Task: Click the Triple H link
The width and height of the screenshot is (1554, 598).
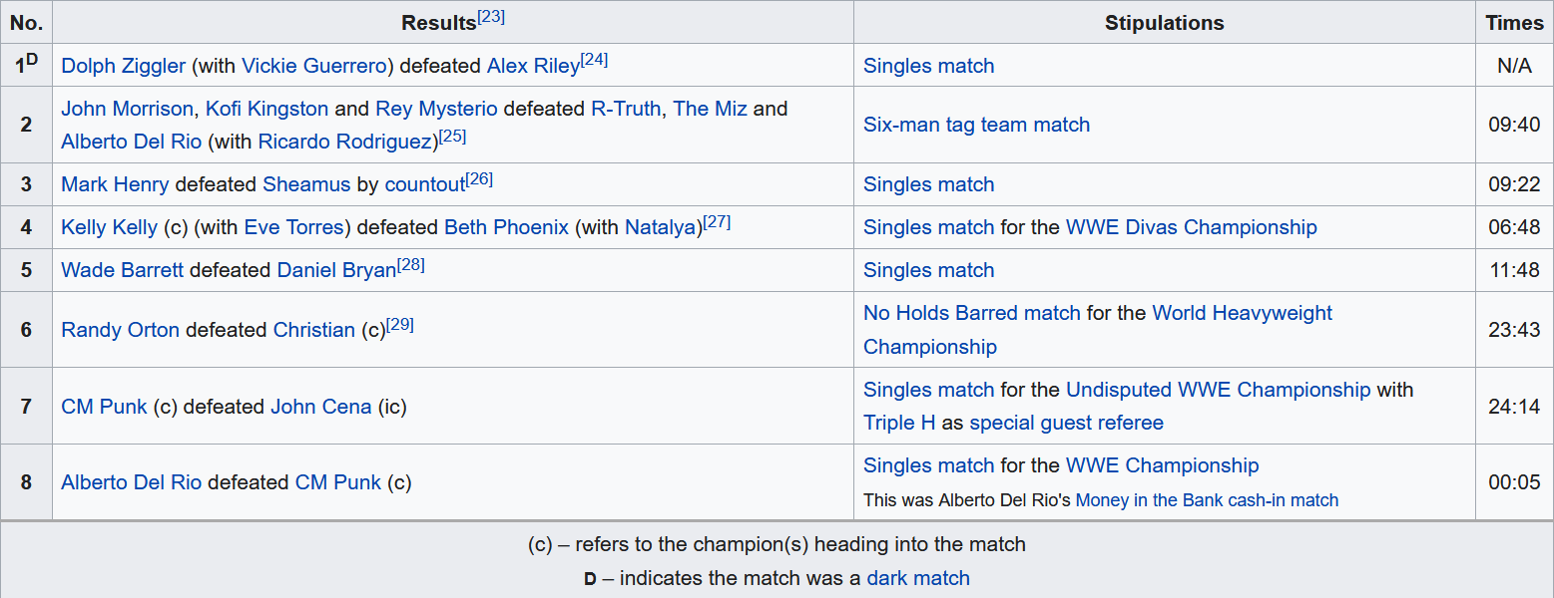Action: pos(899,423)
